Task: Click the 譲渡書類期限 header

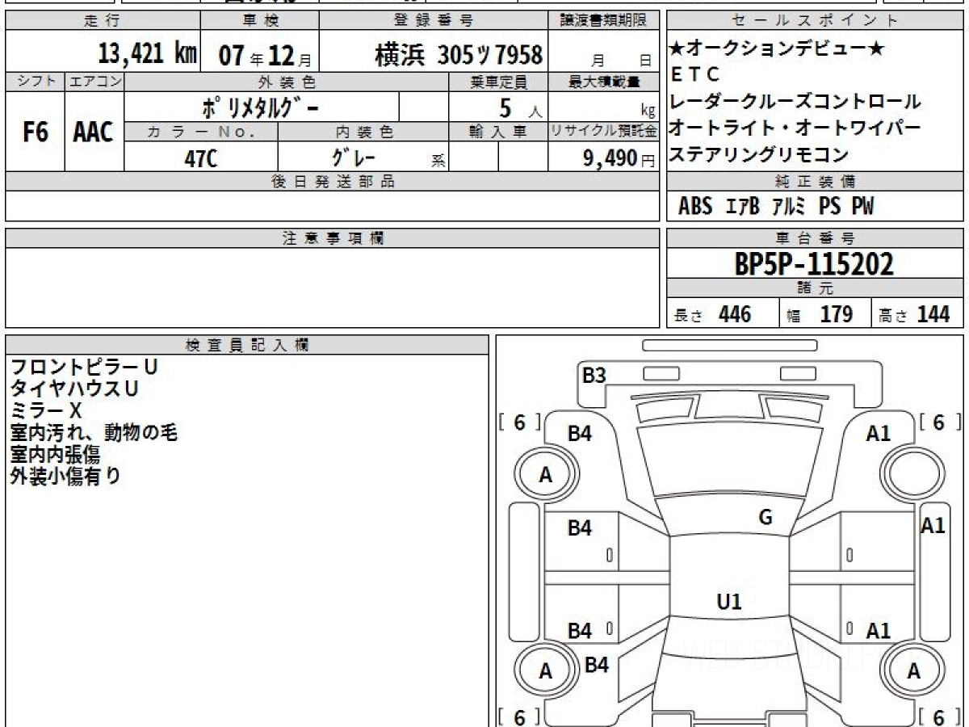Action: tap(605, 21)
